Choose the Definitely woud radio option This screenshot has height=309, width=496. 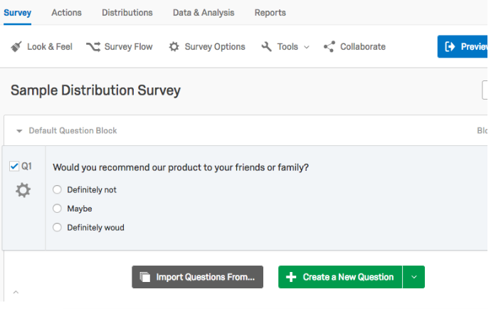pyautogui.click(x=57, y=227)
